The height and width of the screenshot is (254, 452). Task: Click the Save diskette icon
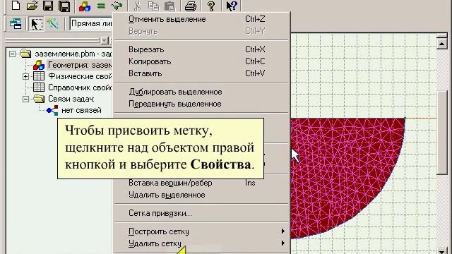click(x=48, y=6)
